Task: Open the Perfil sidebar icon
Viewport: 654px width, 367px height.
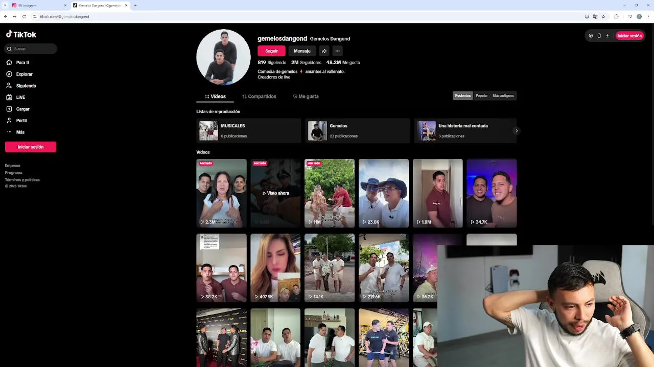Action: coord(9,120)
